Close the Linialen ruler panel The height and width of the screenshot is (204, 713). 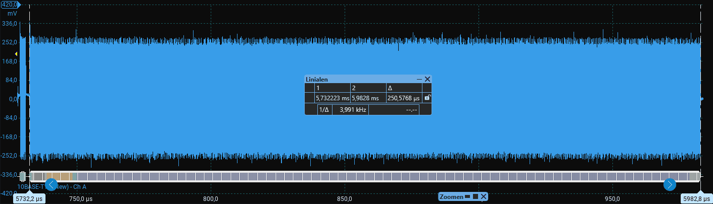(427, 79)
